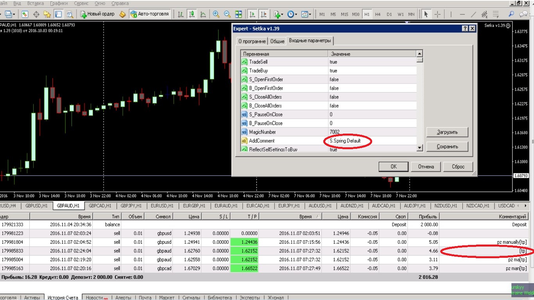Select the vertical line drawing tool

pos(451,14)
